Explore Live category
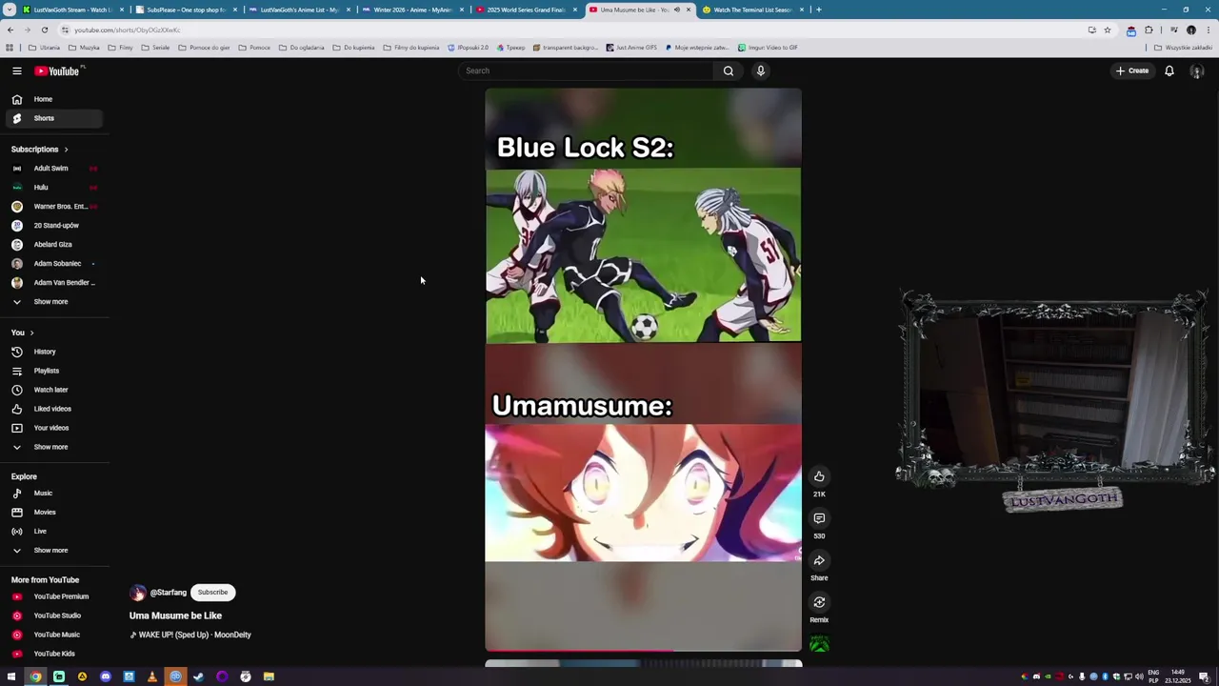 pos(52,532)
